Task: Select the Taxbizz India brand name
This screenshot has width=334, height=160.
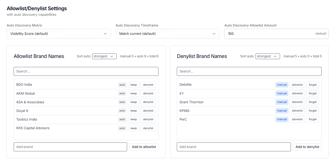Action: click(27, 119)
